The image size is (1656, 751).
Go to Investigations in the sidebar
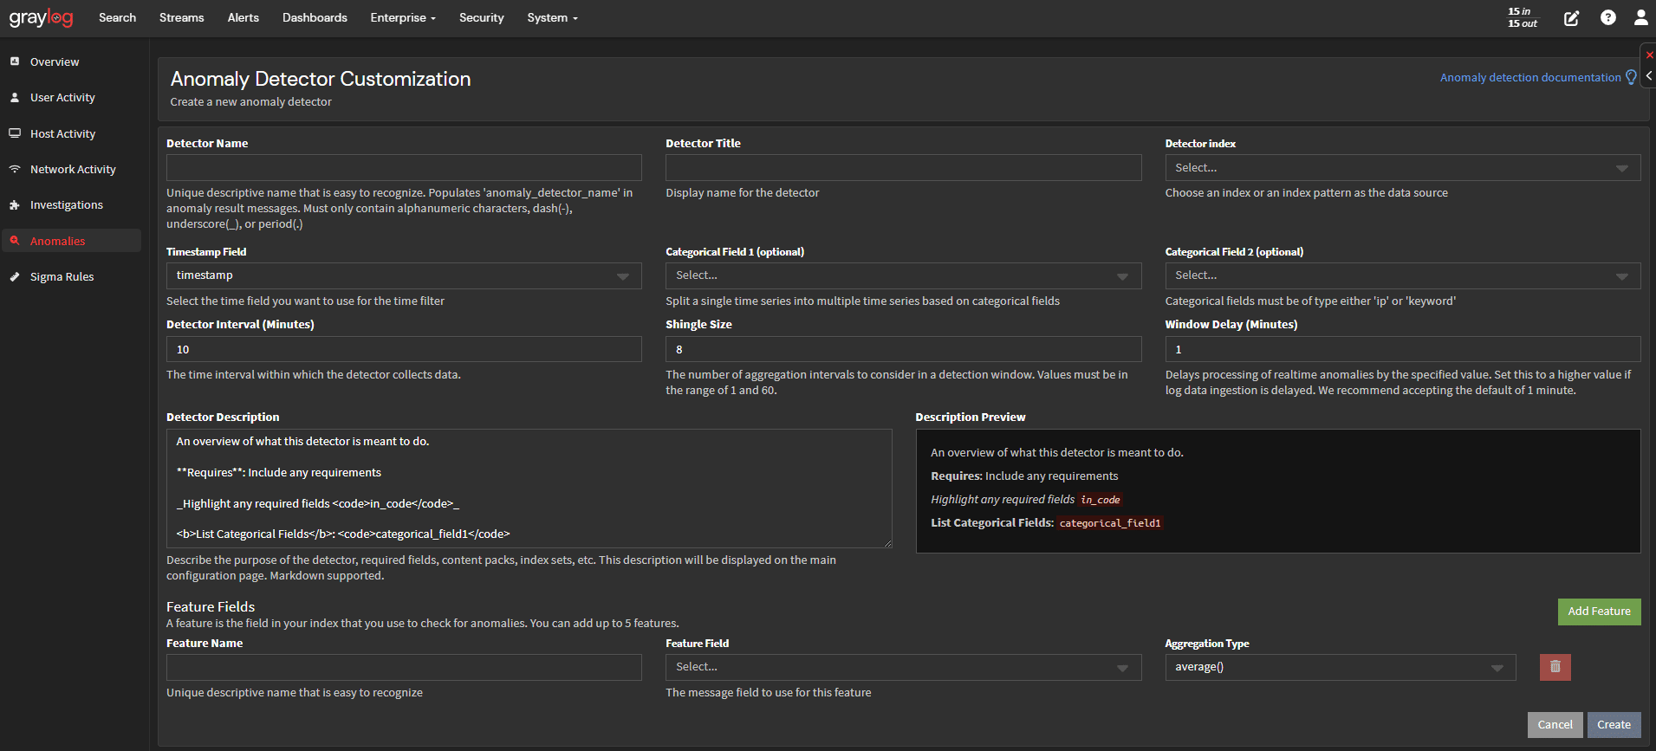pos(66,205)
